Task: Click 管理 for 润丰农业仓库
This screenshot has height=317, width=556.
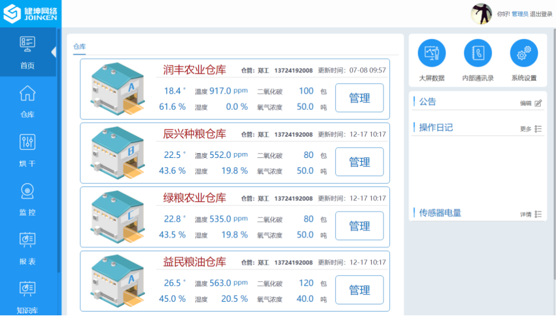Action: pos(359,98)
